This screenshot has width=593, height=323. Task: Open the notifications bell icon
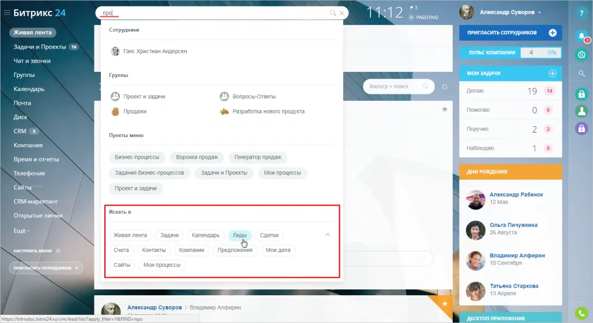pos(581,35)
